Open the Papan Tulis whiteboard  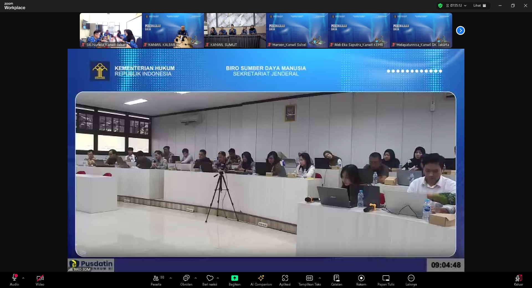386,280
